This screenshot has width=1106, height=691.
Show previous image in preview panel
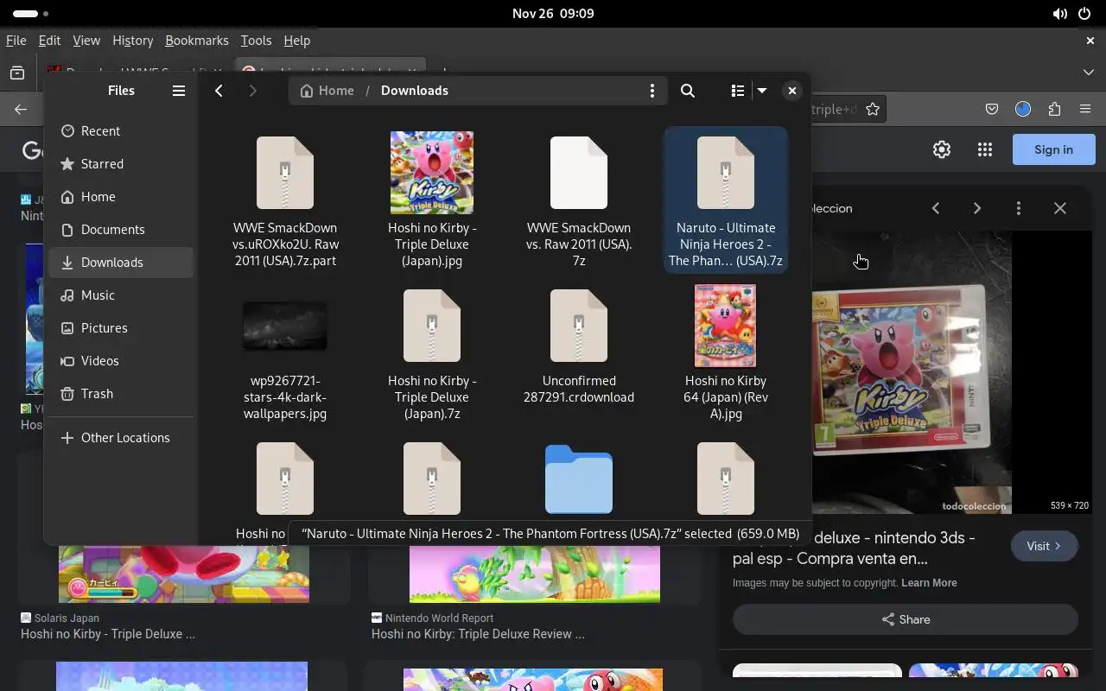pyautogui.click(x=936, y=208)
